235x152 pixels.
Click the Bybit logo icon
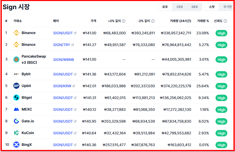click(16, 74)
